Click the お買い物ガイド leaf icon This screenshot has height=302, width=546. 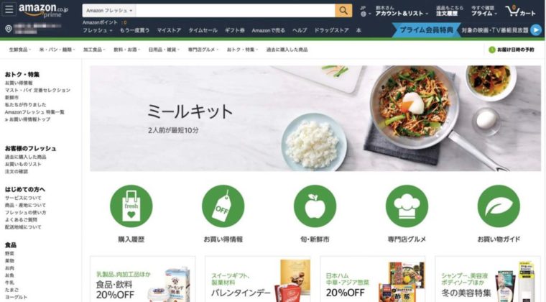coord(499,206)
